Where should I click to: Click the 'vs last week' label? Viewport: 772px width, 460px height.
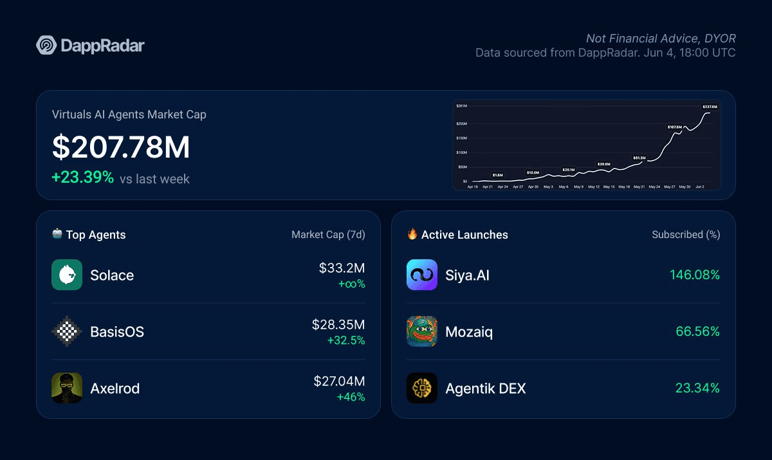[x=155, y=179]
